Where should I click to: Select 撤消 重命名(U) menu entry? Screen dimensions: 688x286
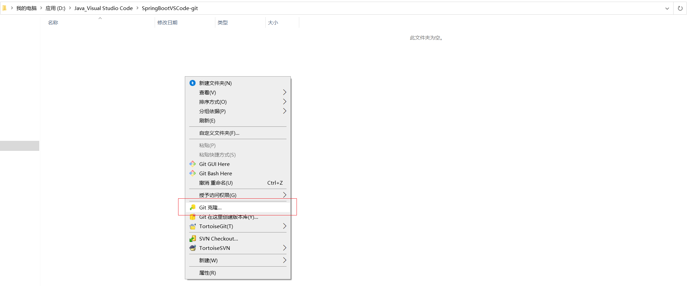click(238, 183)
